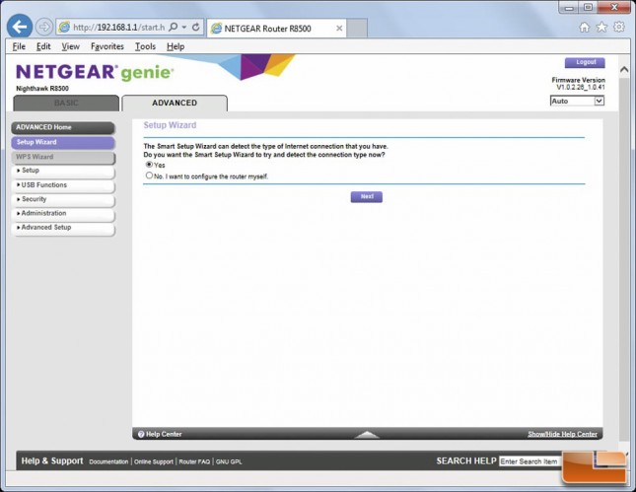The image size is (636, 492).
Task: Click the Show/Hide Help Center link
Action: [x=562, y=435]
